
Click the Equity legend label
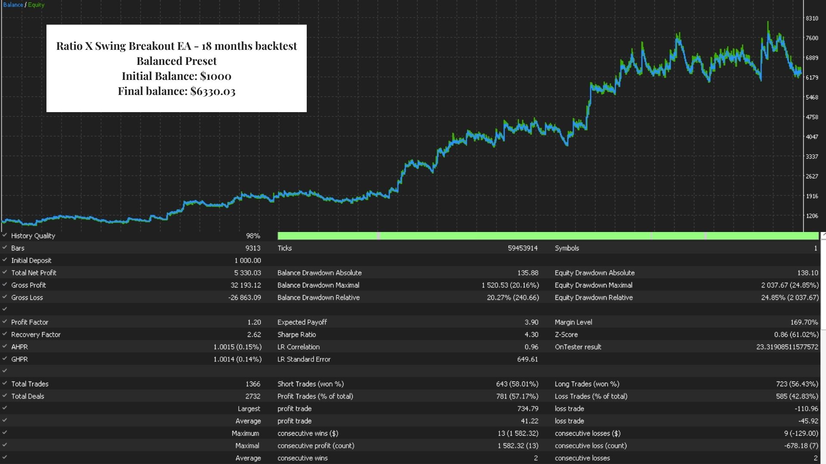[36, 5]
